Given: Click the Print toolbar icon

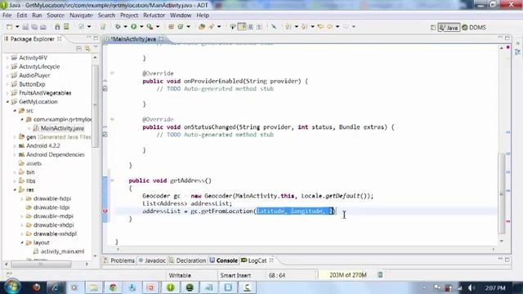Looking at the screenshot, I should click(x=43, y=27).
